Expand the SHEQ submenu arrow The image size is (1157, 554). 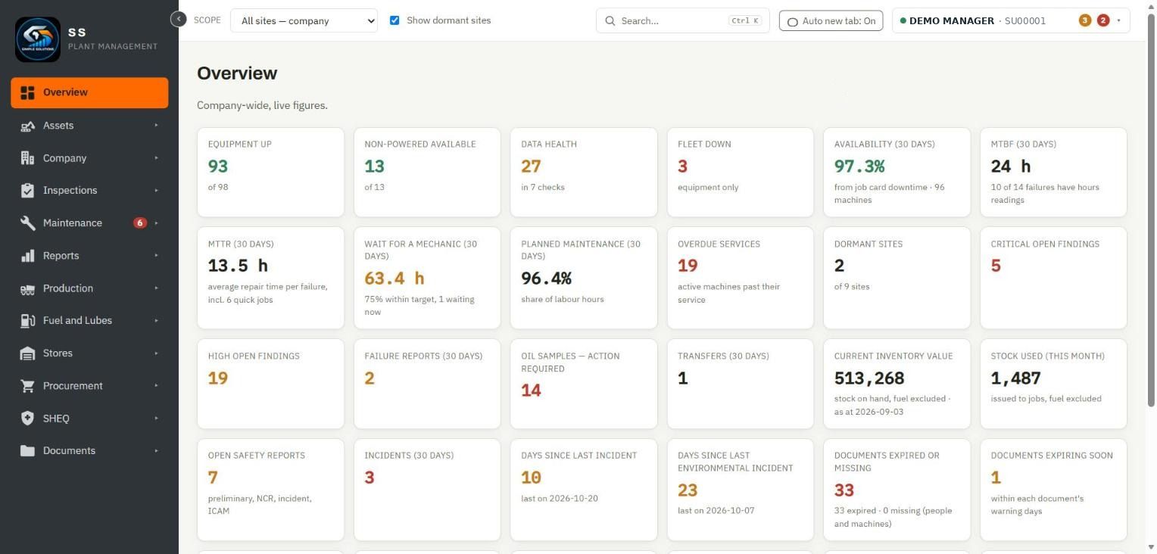[157, 419]
